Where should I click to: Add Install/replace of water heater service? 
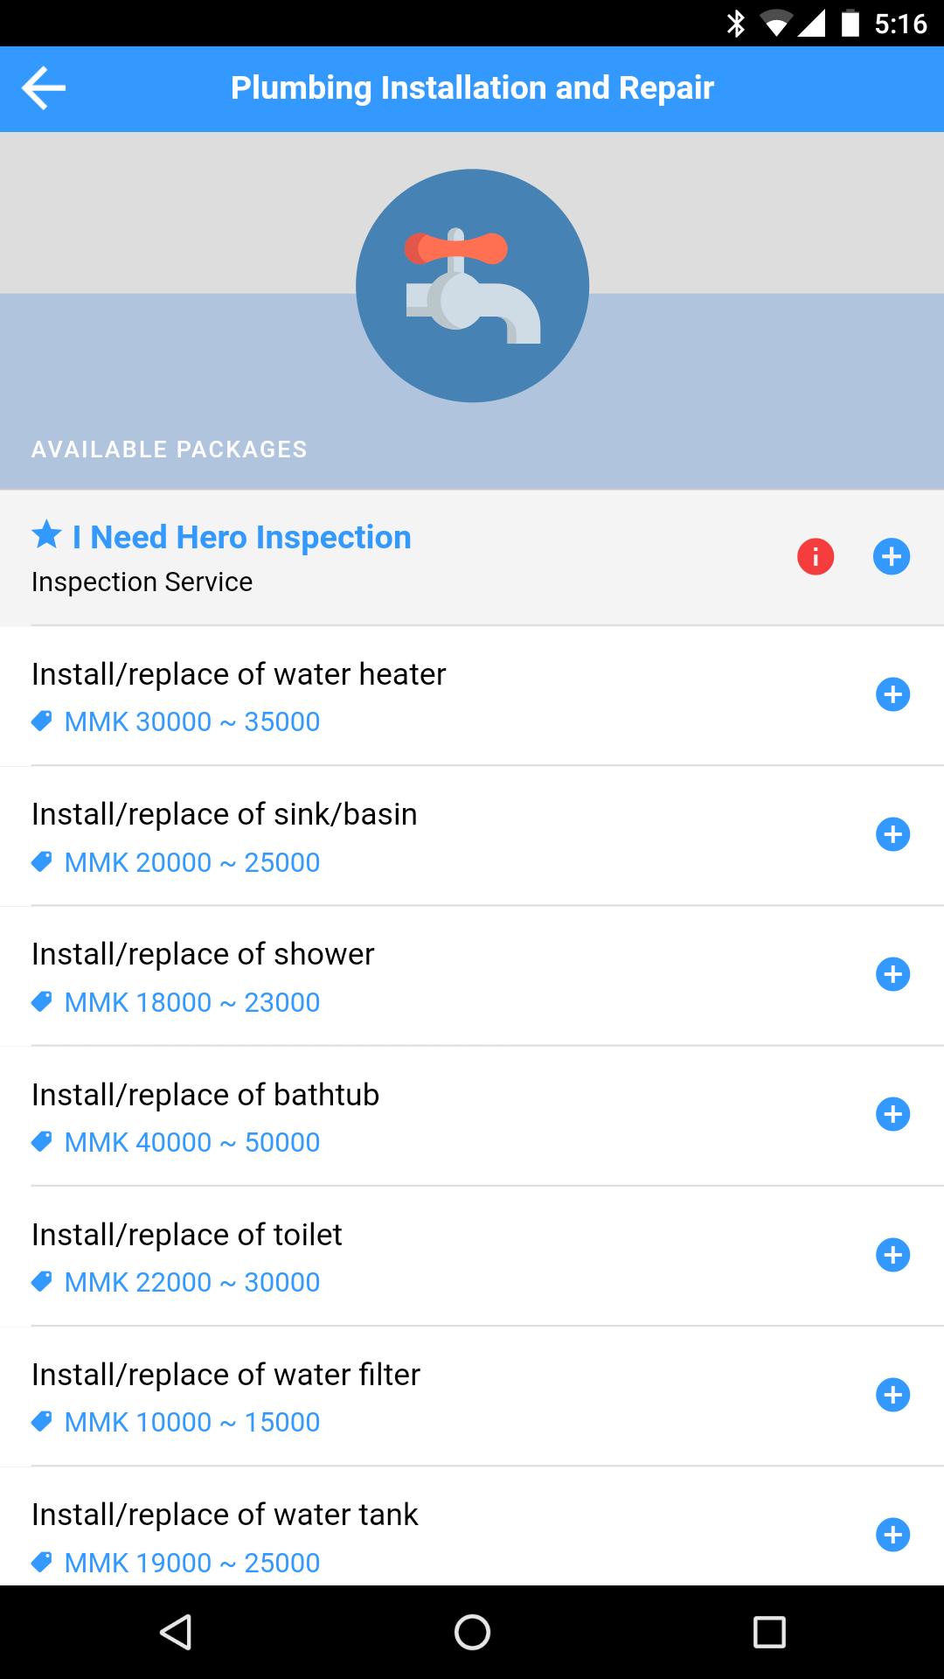(x=892, y=695)
